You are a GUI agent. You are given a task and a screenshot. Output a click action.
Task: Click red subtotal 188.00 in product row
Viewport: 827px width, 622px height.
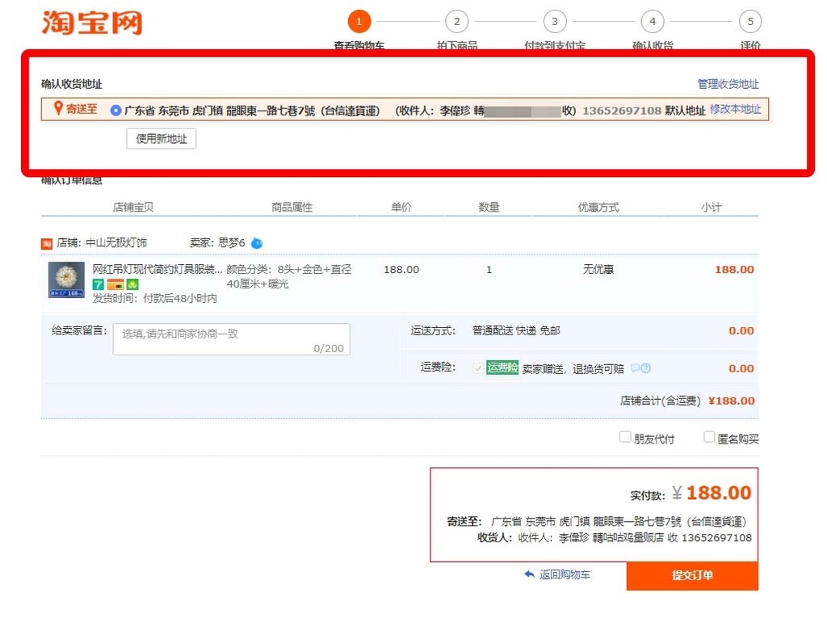coord(734,270)
